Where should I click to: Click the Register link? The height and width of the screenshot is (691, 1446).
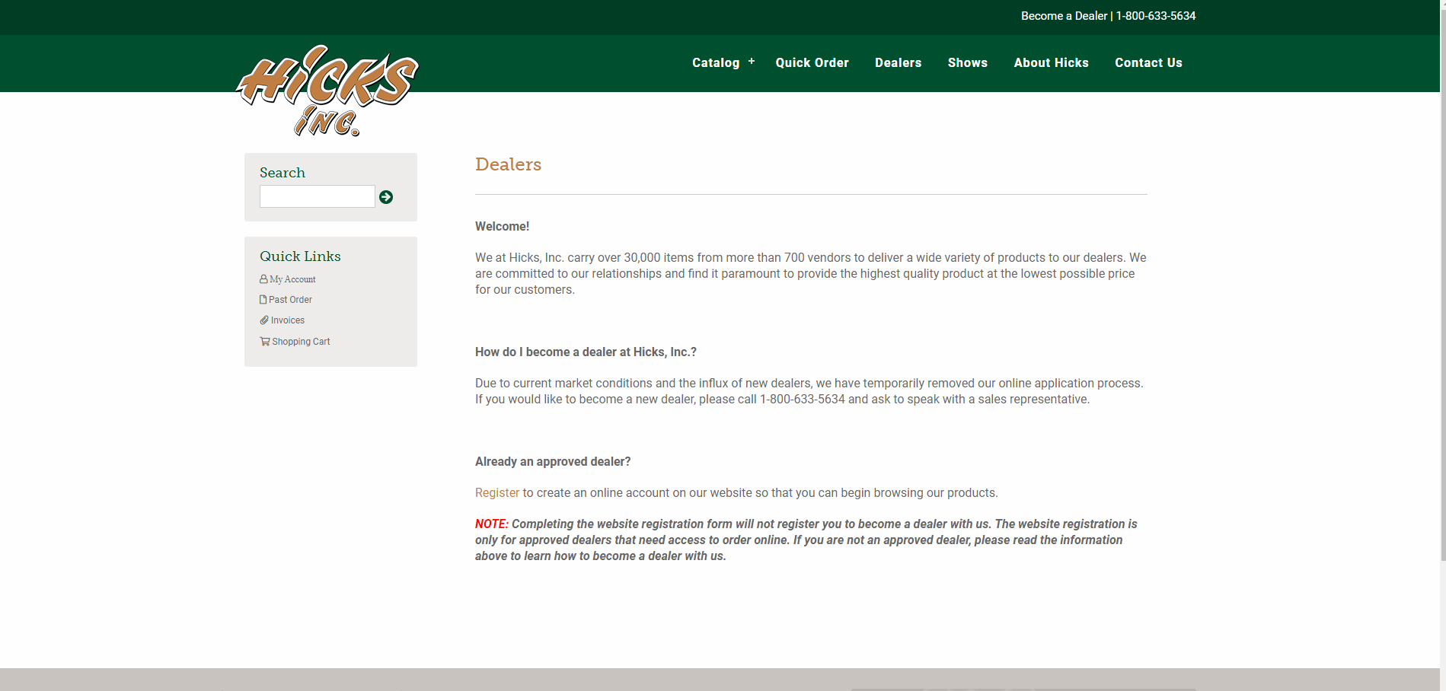click(497, 493)
